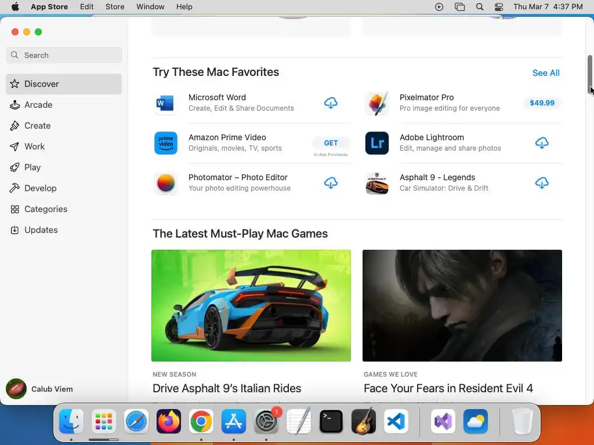Click the vertical scrollbar thumb

tap(590, 74)
